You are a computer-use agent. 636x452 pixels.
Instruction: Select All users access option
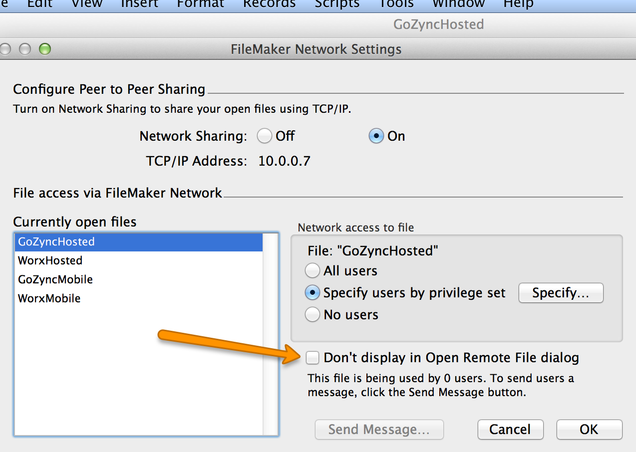click(313, 271)
